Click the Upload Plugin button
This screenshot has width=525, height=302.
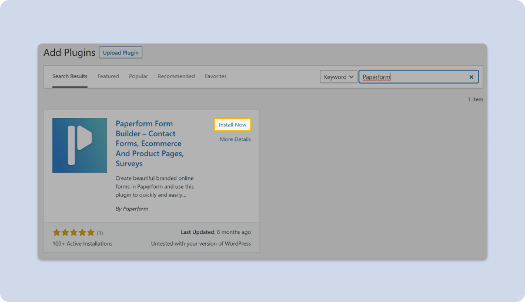[x=121, y=52]
